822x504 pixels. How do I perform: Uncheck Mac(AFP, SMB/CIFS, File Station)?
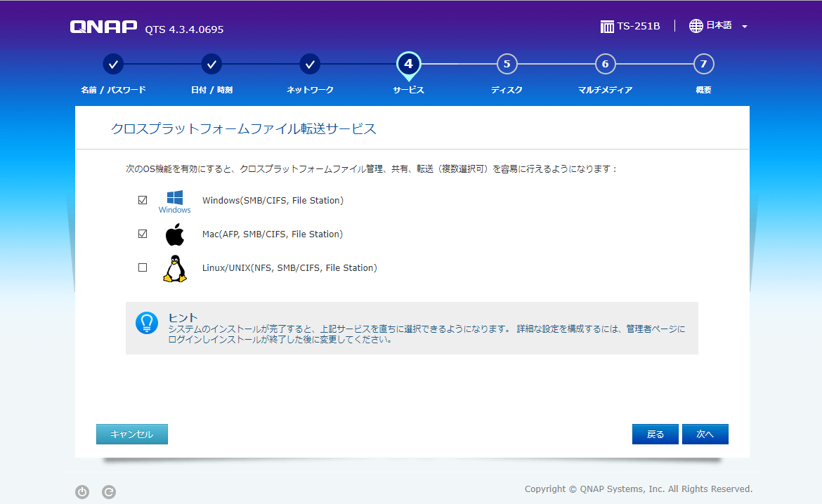coord(143,234)
